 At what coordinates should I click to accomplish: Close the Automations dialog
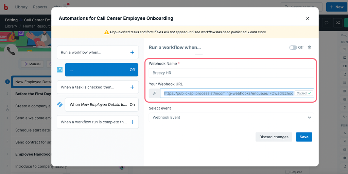point(307,18)
